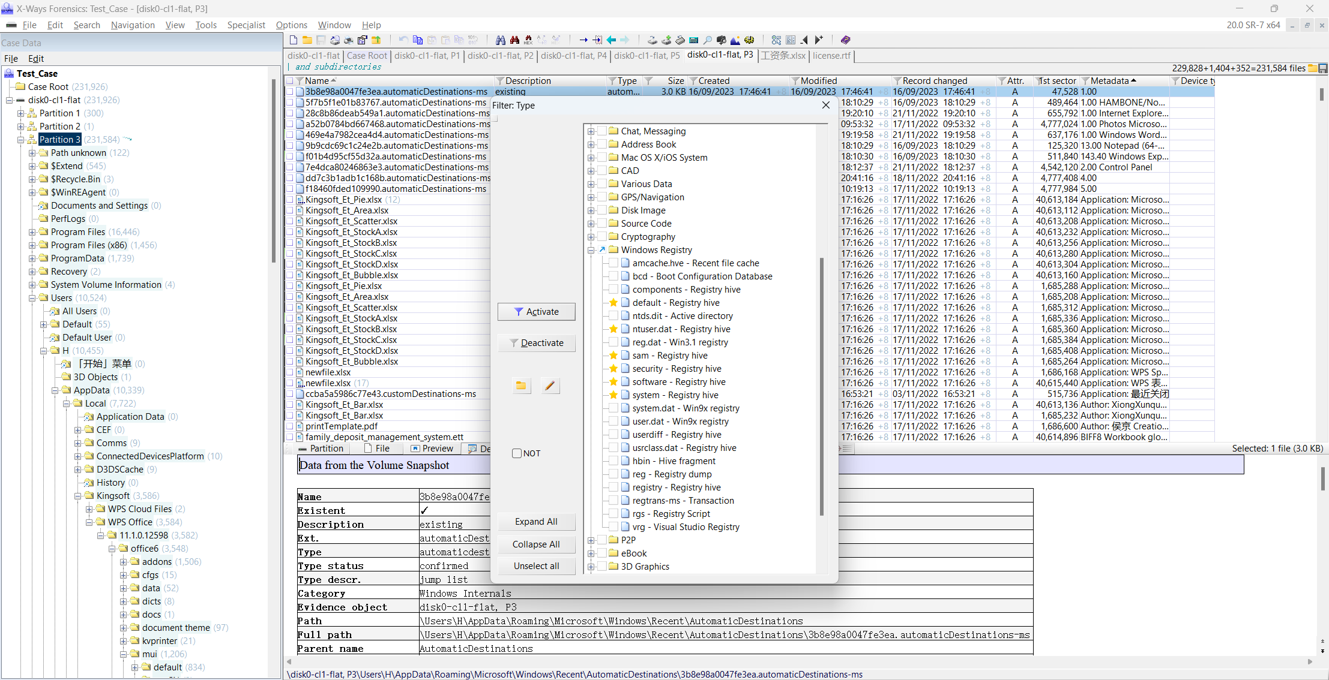This screenshot has height=680, width=1329.
Task: Open the Navigation menu
Action: click(133, 25)
